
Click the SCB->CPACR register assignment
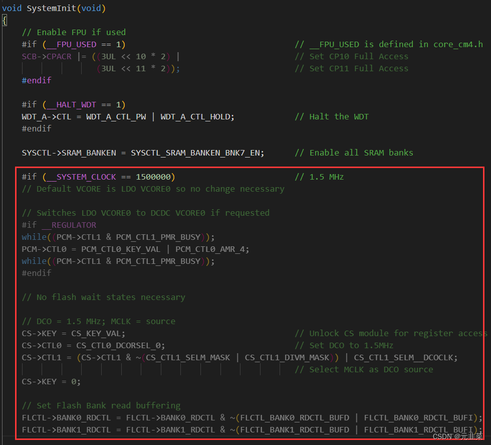click(43, 56)
